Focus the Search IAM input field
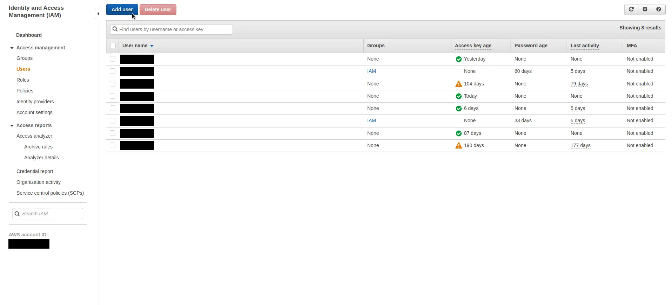 coord(48,214)
